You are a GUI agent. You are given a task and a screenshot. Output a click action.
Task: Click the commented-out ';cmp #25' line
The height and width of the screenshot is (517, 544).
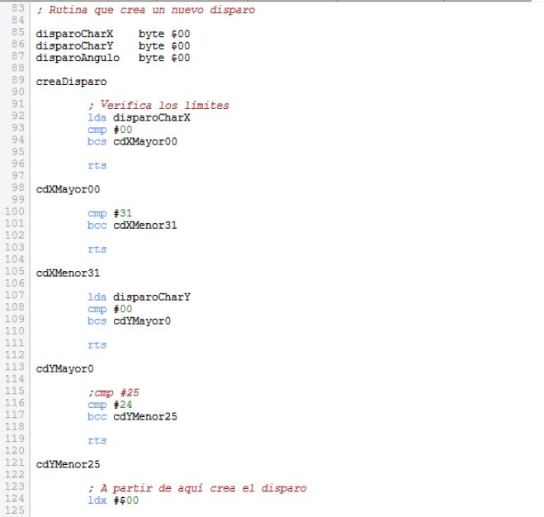pyautogui.click(x=113, y=392)
